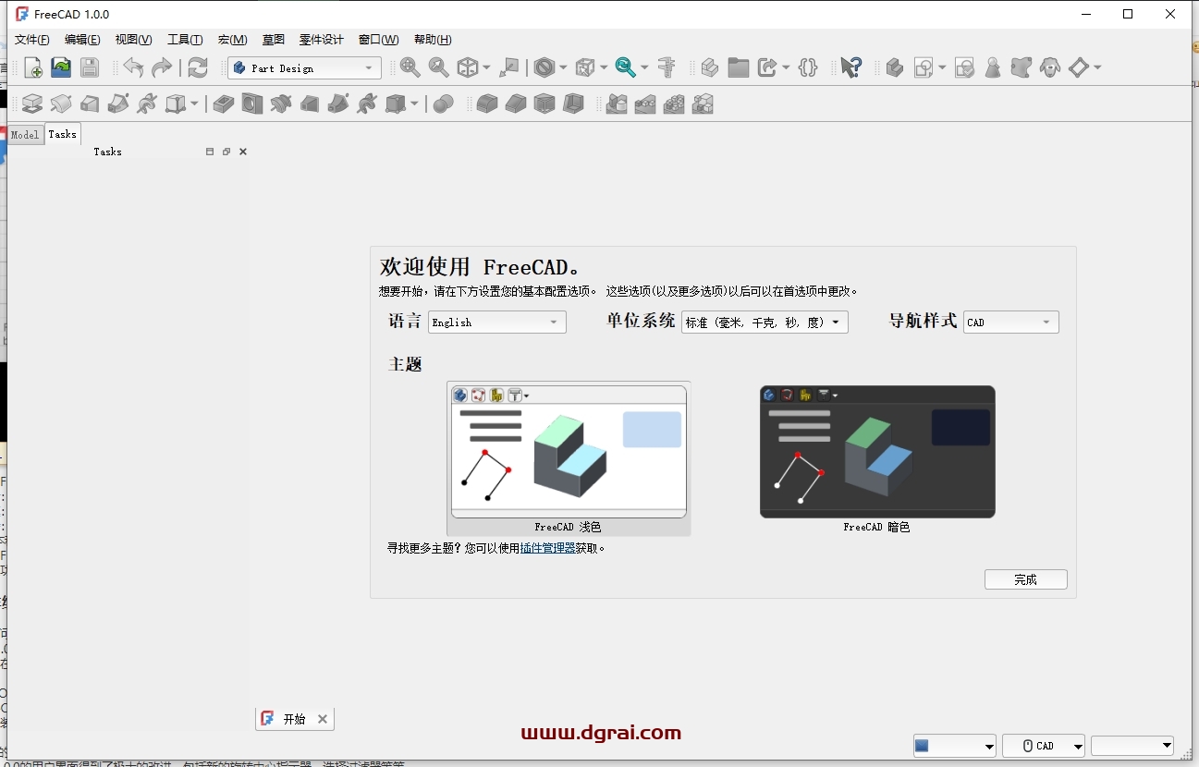
Task: Click the Thickness tool icon
Action: click(573, 103)
